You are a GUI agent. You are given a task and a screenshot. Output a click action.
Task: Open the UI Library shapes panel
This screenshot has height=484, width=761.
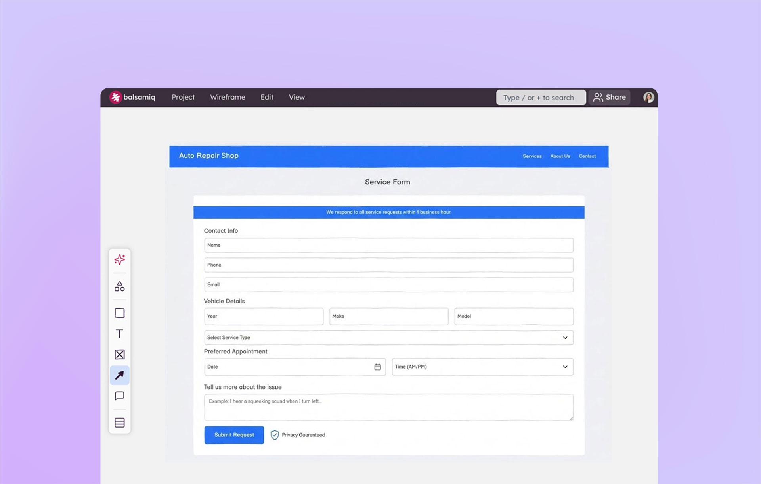pos(119,286)
